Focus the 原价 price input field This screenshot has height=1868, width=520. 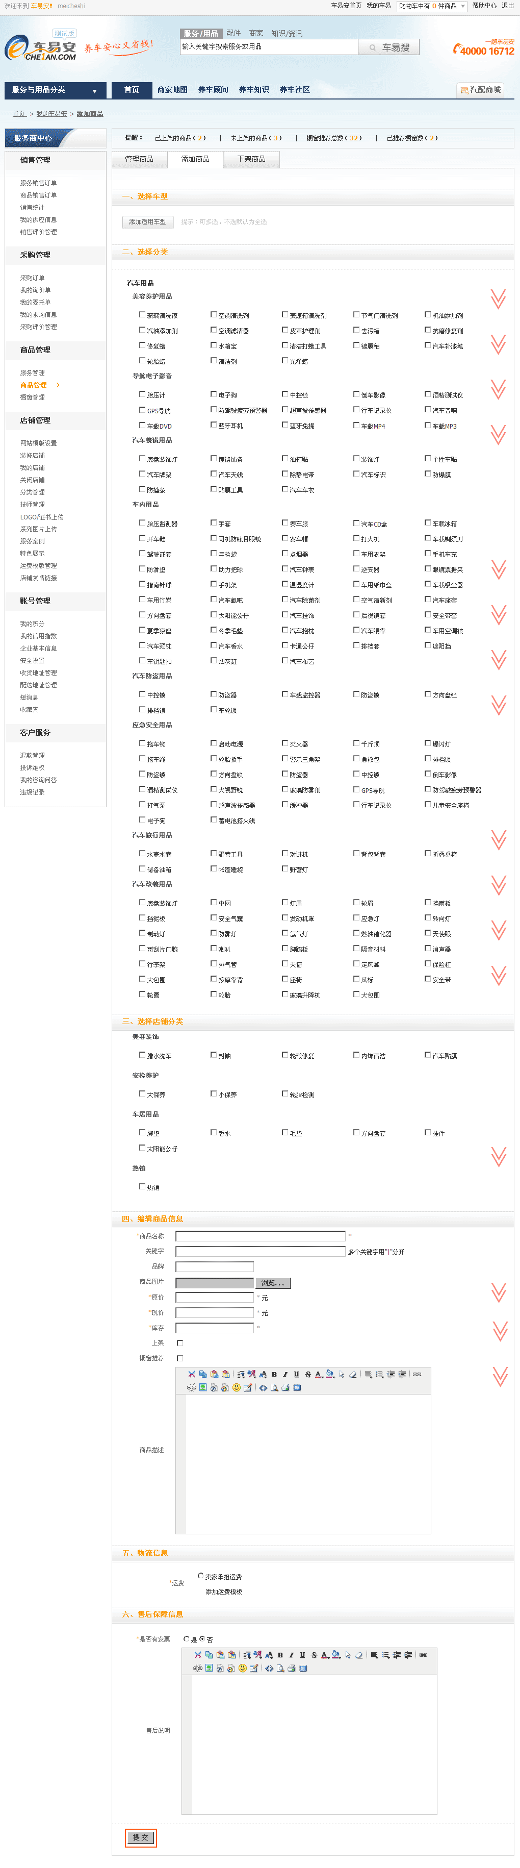coord(215,1298)
